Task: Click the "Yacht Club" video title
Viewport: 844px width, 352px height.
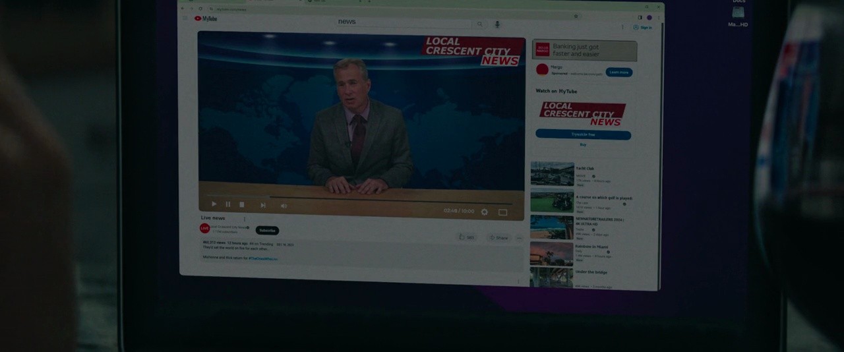Action: [585, 169]
